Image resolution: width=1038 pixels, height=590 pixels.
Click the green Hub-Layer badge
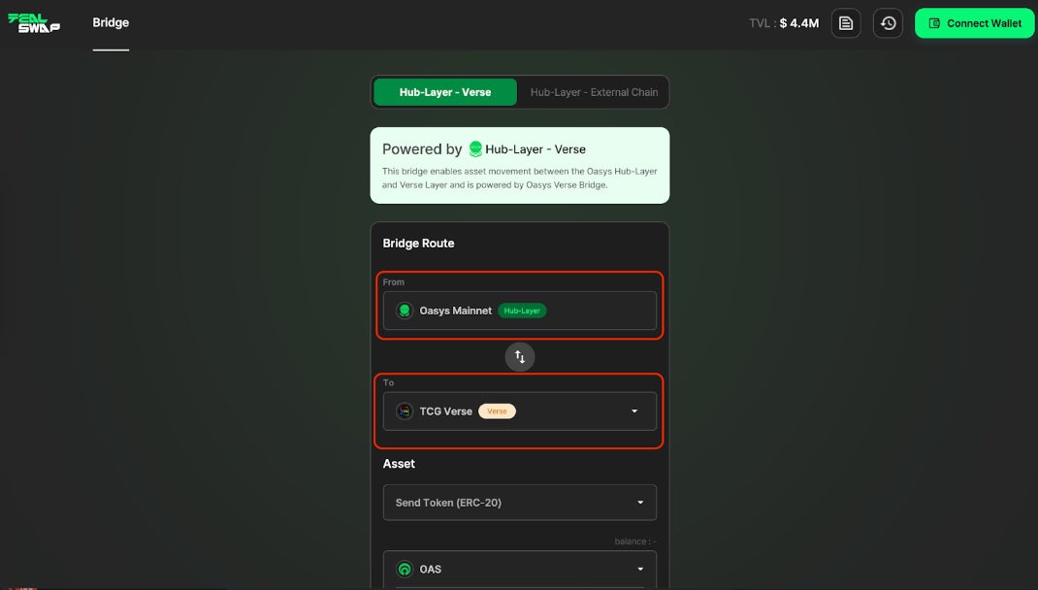522,311
